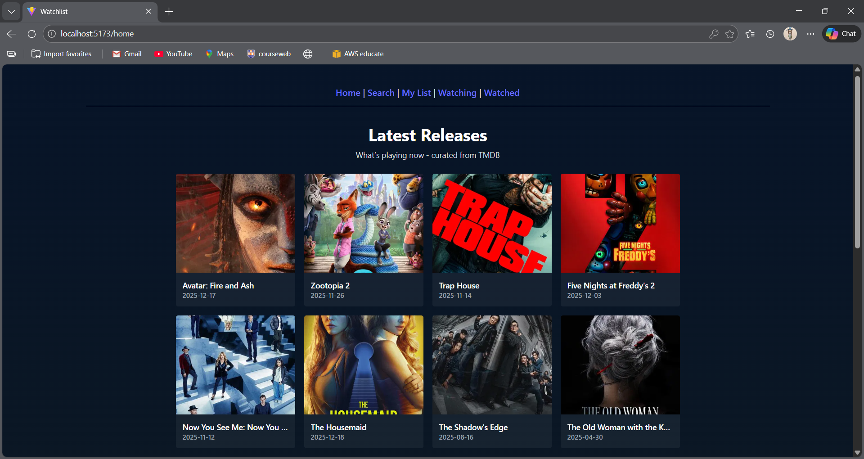The image size is (864, 459).
Task: Open courseweb from the favorites bar
Action: [269, 54]
